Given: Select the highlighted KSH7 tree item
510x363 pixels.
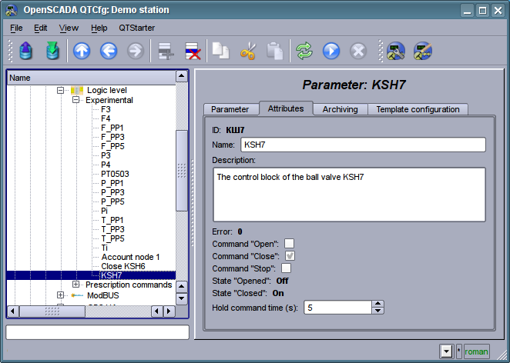Looking at the screenshot, I should tap(111, 275).
